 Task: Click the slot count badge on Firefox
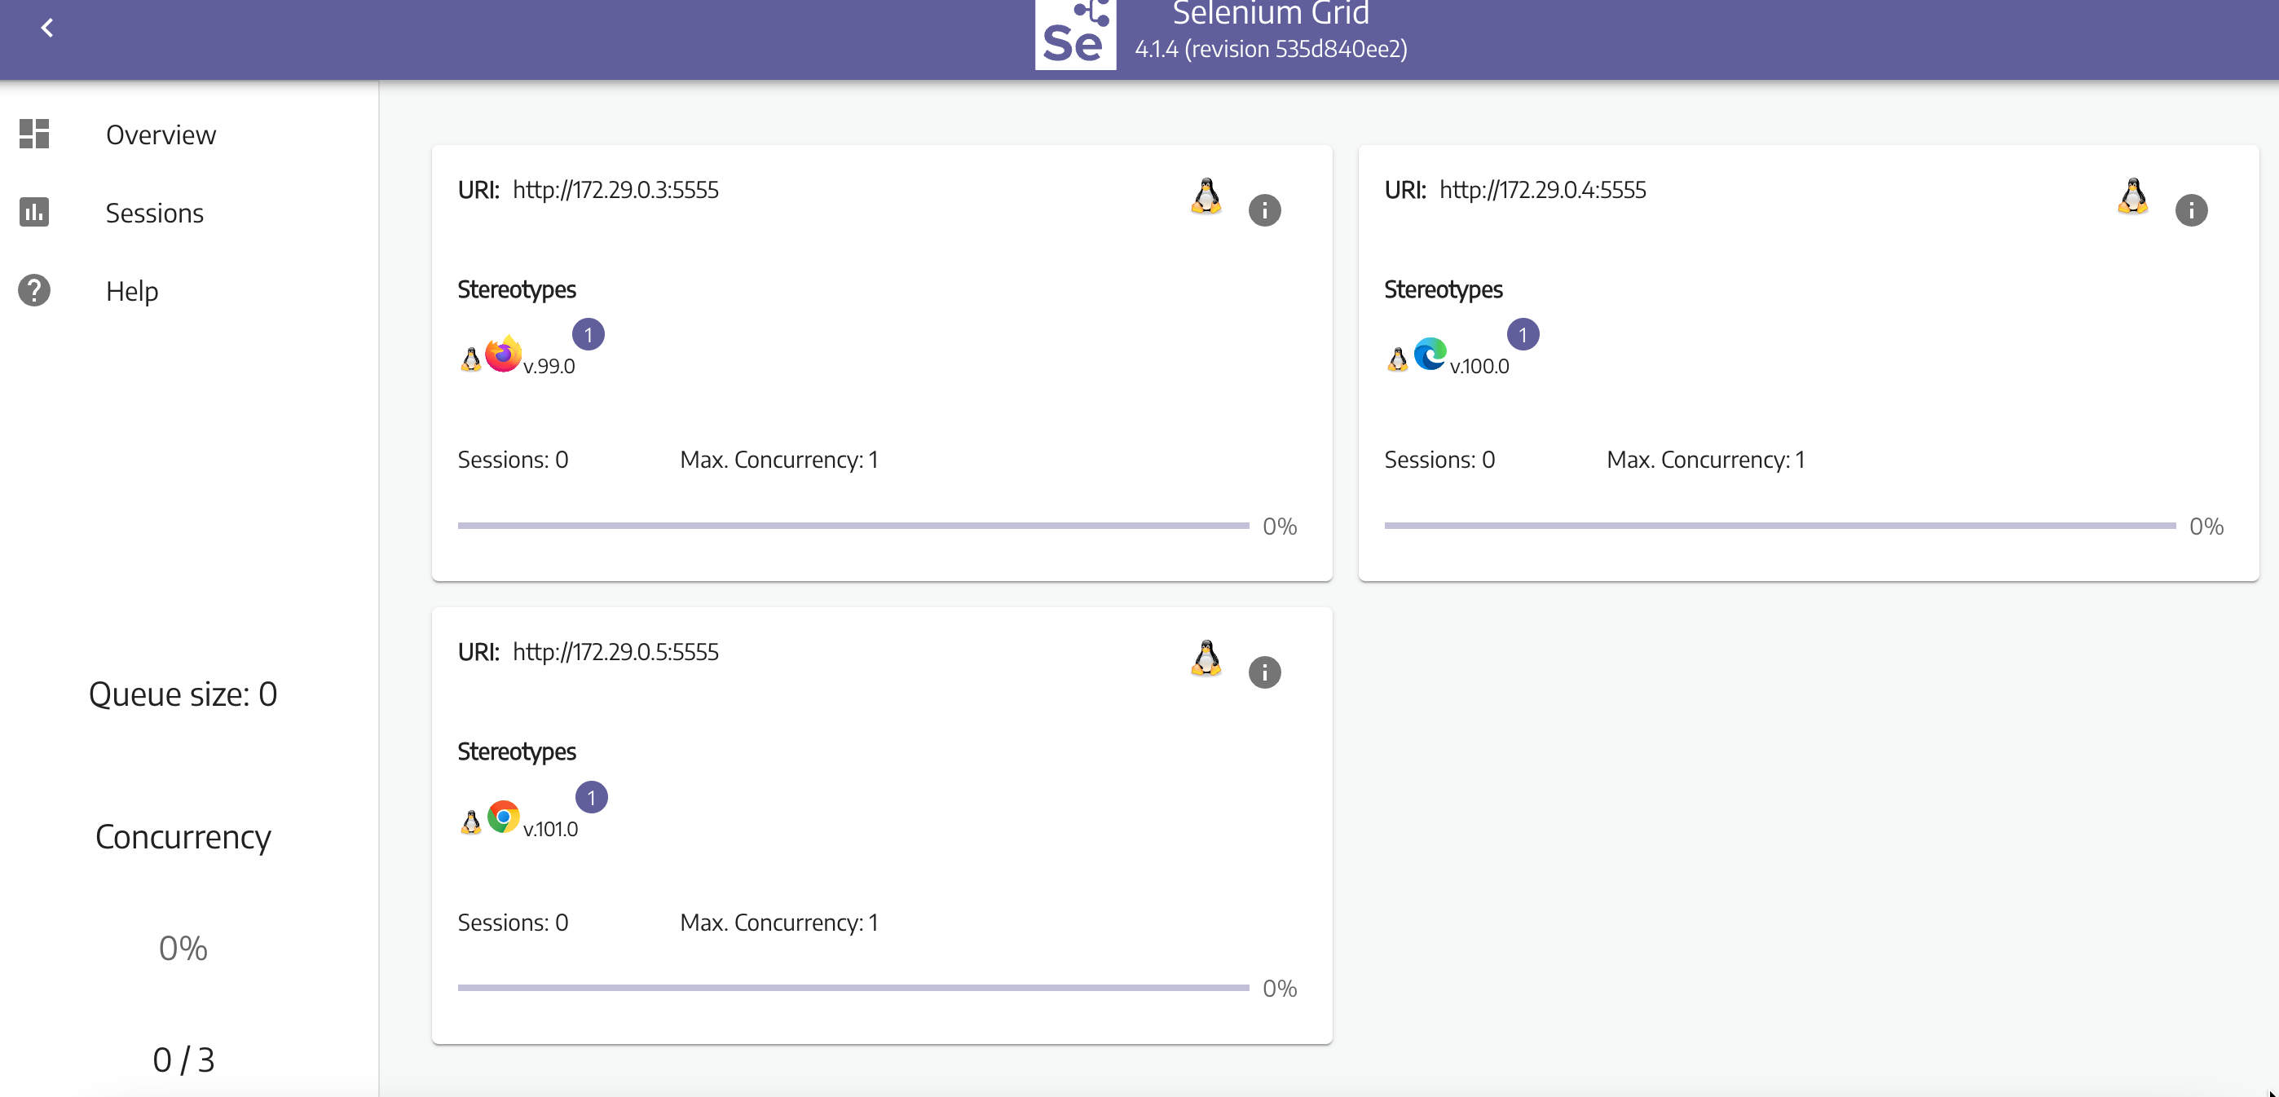[588, 334]
